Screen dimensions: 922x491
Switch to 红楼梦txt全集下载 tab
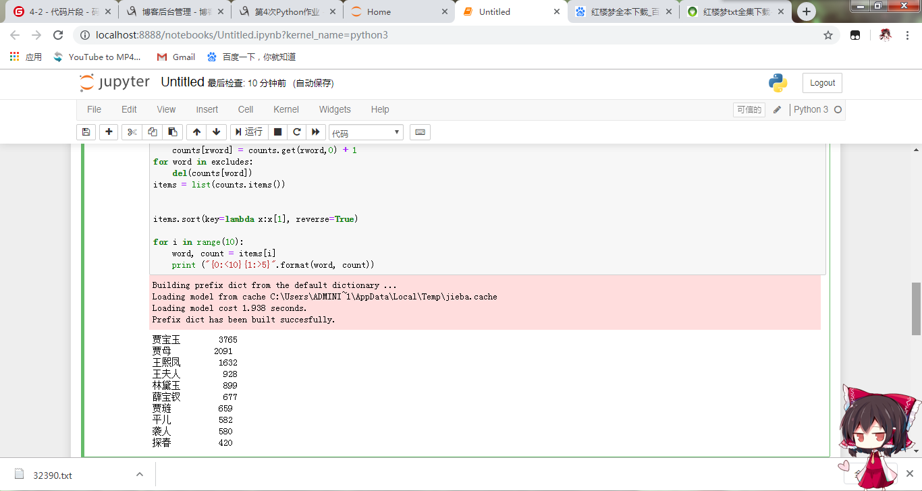pyautogui.click(x=735, y=11)
